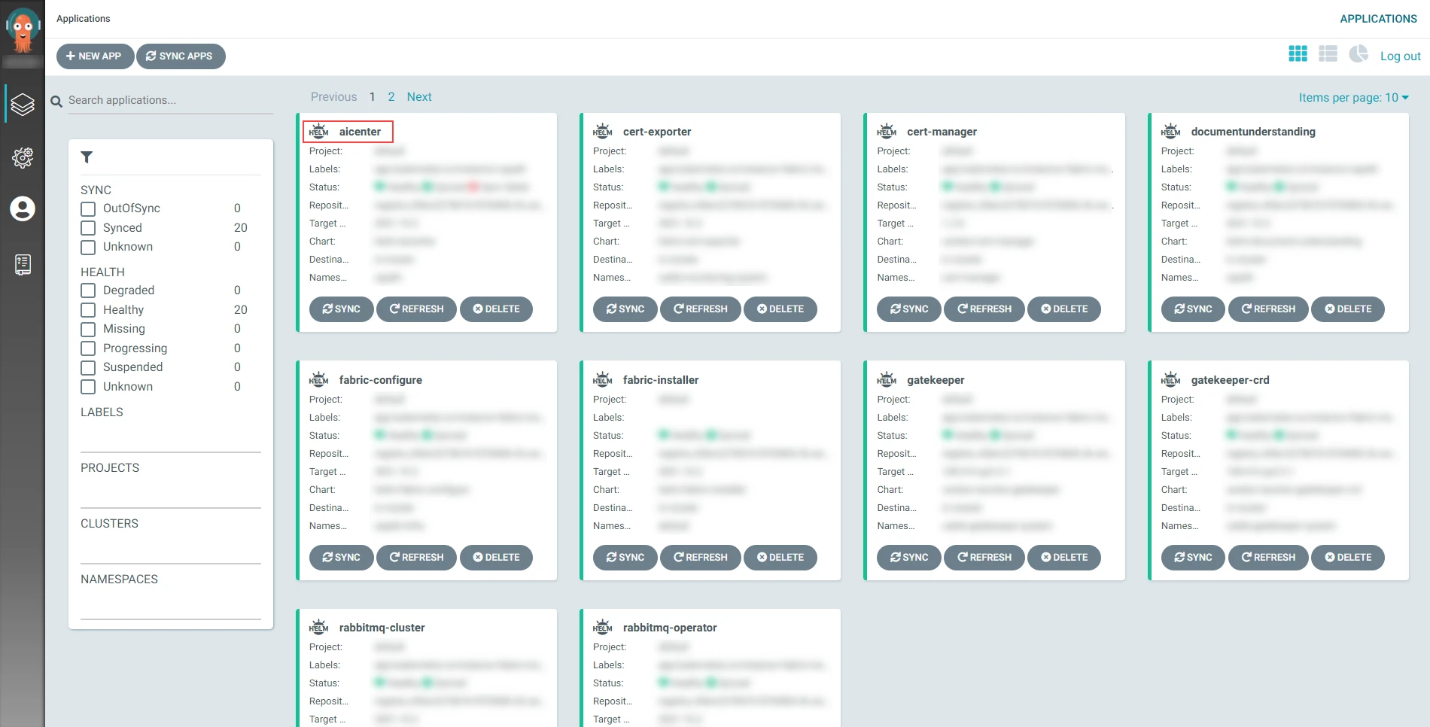Check the Synced filter checkbox

[88, 228]
